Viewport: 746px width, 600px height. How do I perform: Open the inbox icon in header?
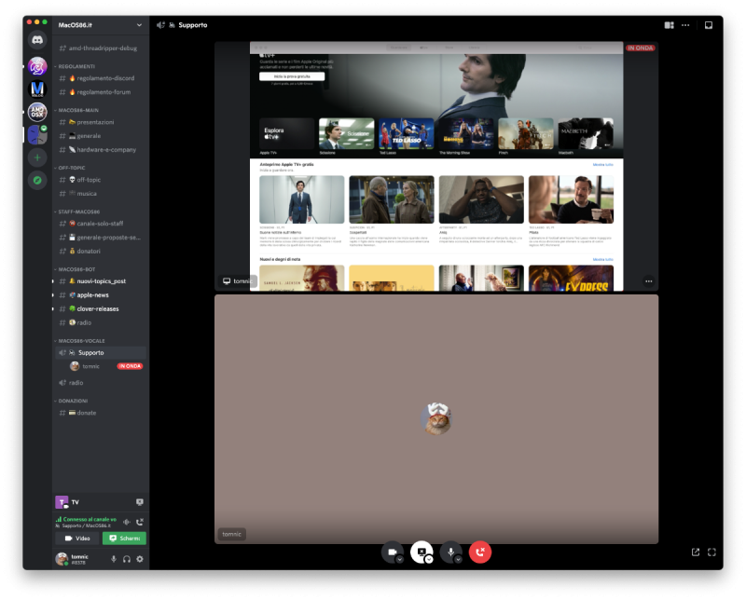pyautogui.click(x=709, y=25)
